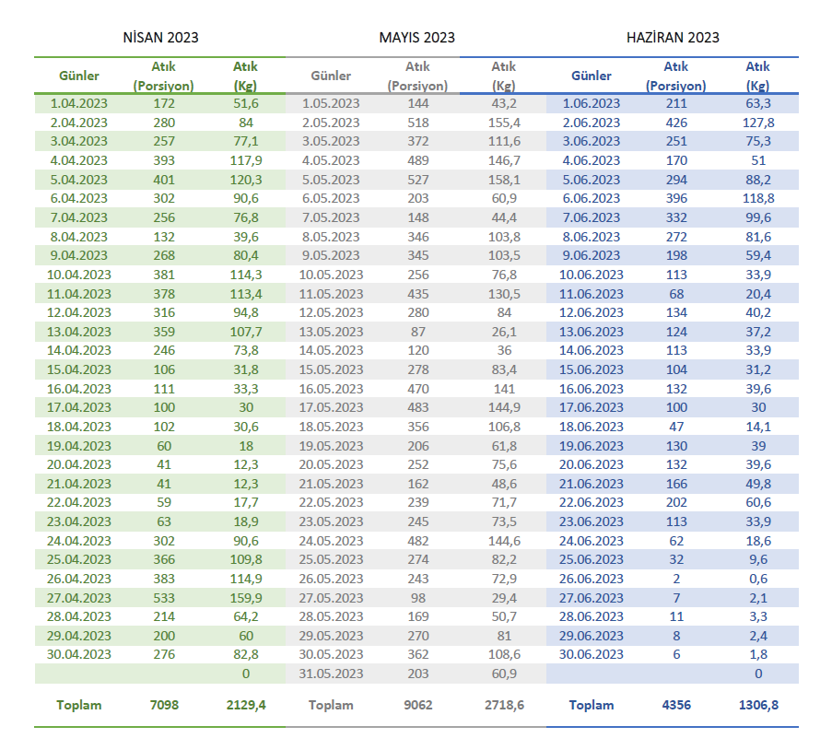Select June total portions value 4356
Viewport: 832px width, 750px height.
tap(676, 705)
